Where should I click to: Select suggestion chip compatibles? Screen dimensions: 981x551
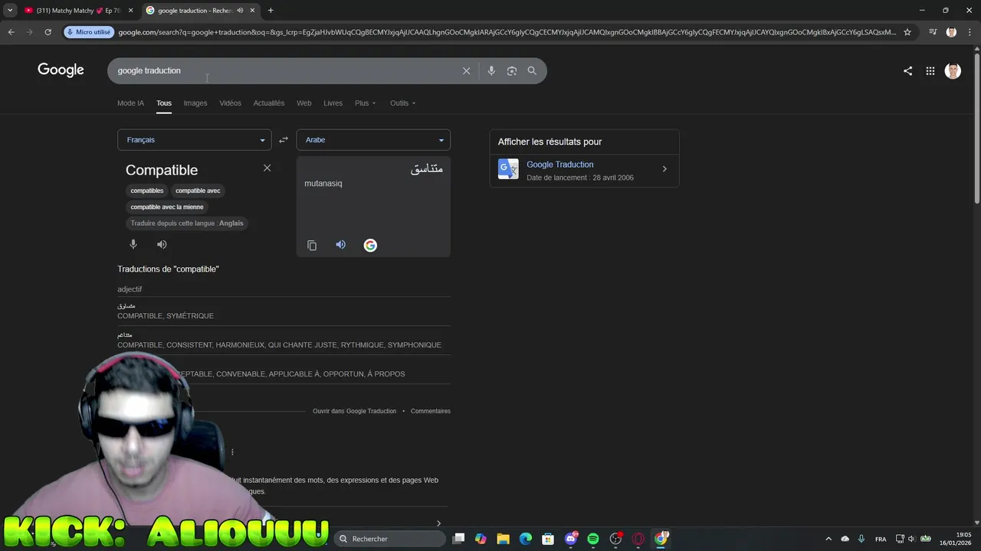(x=147, y=191)
